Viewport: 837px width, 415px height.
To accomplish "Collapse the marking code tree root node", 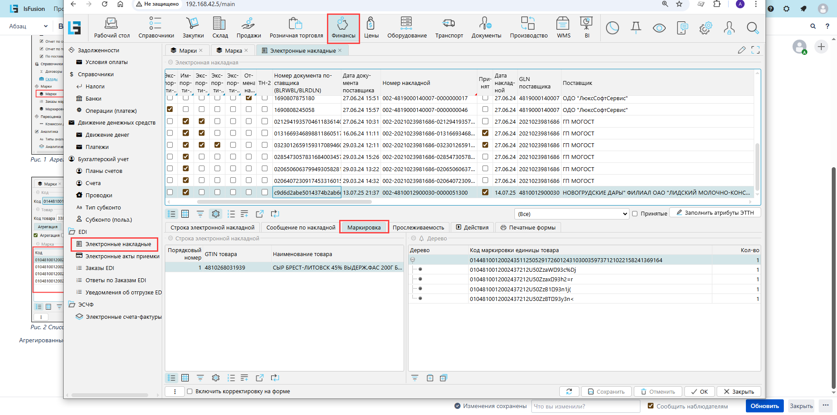I will (x=412, y=260).
